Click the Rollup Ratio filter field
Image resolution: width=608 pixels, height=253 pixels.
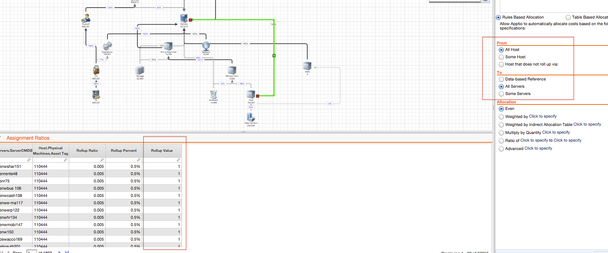click(x=87, y=160)
